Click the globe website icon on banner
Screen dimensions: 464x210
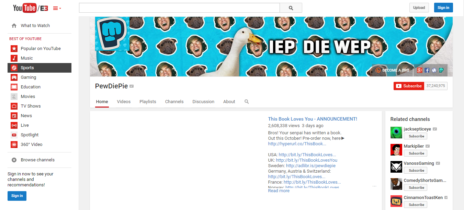[434, 70]
